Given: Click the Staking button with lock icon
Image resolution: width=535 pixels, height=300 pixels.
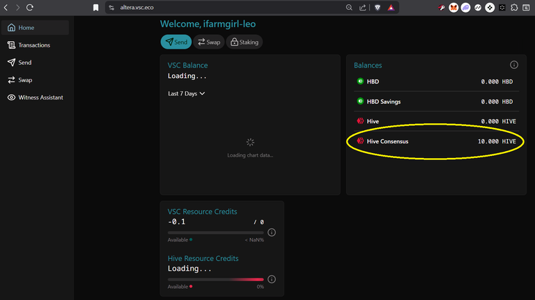Looking at the screenshot, I should 245,42.
